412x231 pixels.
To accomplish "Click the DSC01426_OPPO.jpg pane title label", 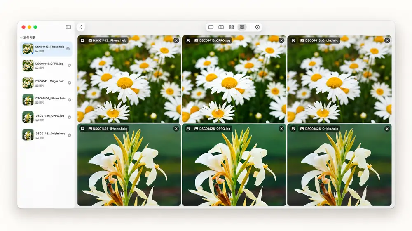I will pos(212,129).
